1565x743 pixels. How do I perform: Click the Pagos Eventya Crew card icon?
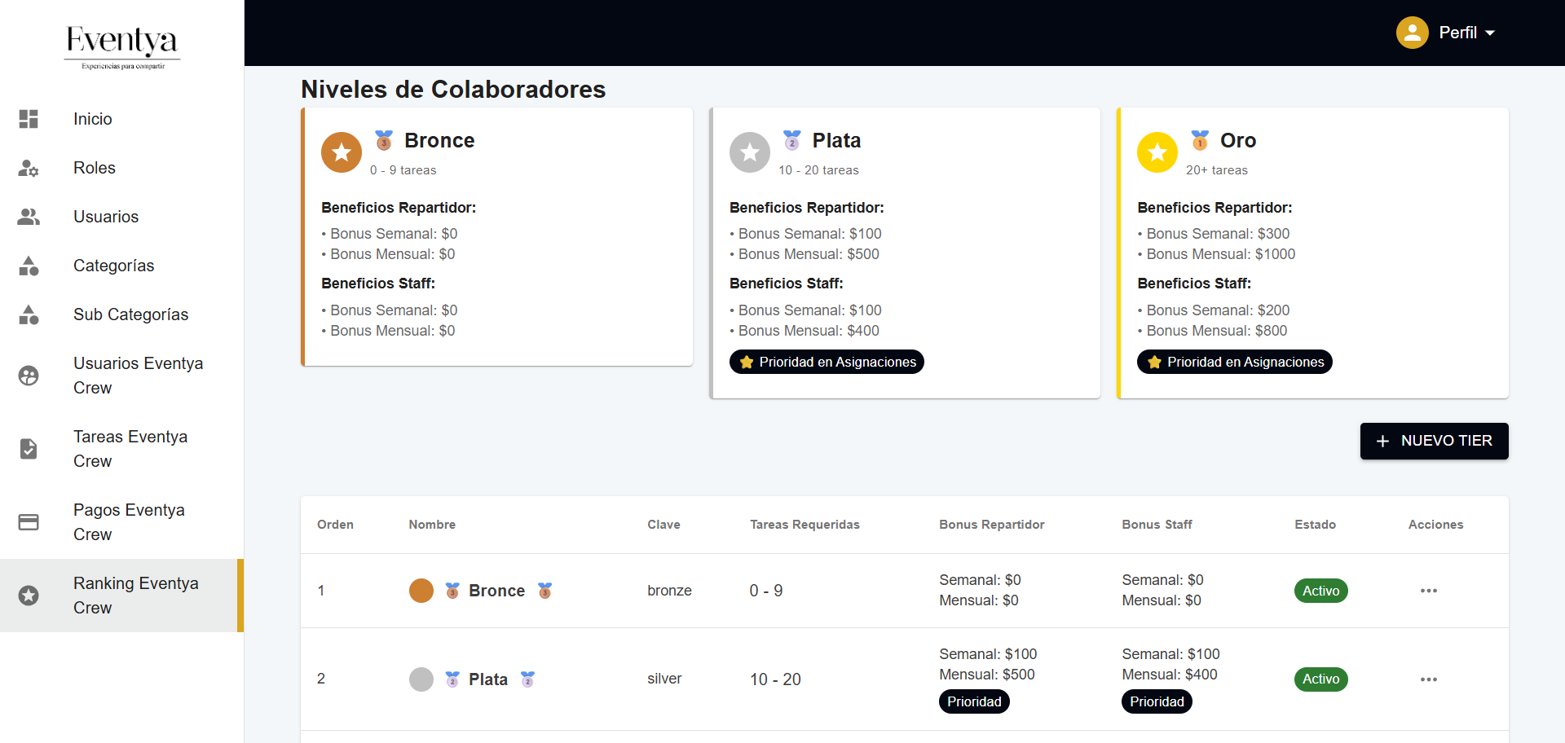click(x=29, y=522)
